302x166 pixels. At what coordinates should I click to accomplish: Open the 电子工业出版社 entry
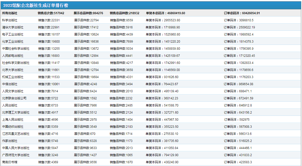[13, 34]
